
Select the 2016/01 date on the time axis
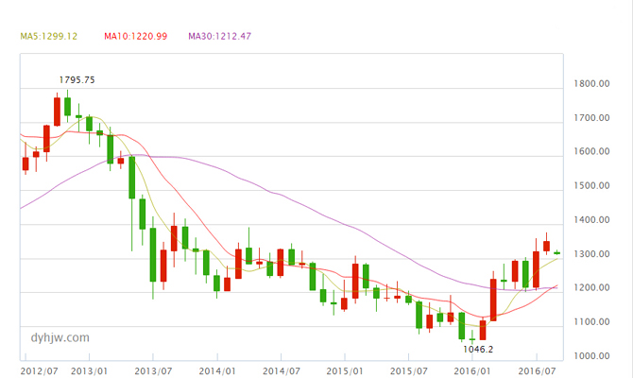pos(472,372)
